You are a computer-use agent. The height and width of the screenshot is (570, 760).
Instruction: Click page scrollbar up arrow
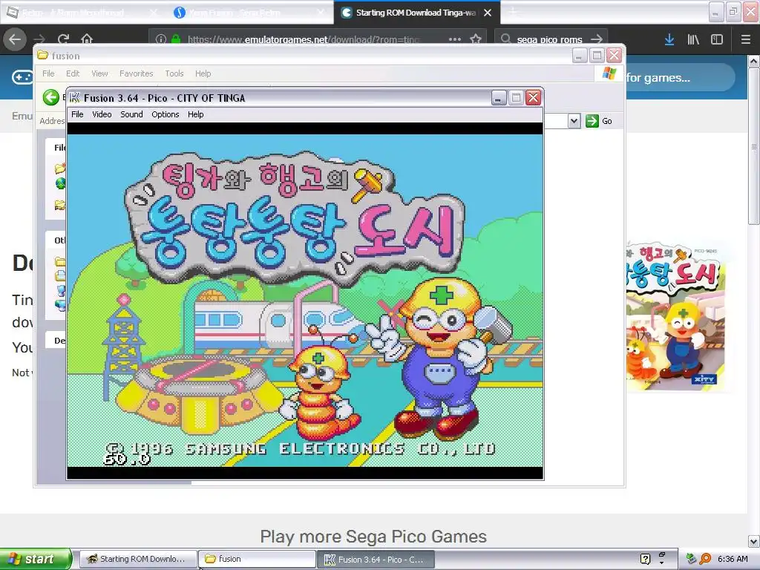tap(754, 61)
